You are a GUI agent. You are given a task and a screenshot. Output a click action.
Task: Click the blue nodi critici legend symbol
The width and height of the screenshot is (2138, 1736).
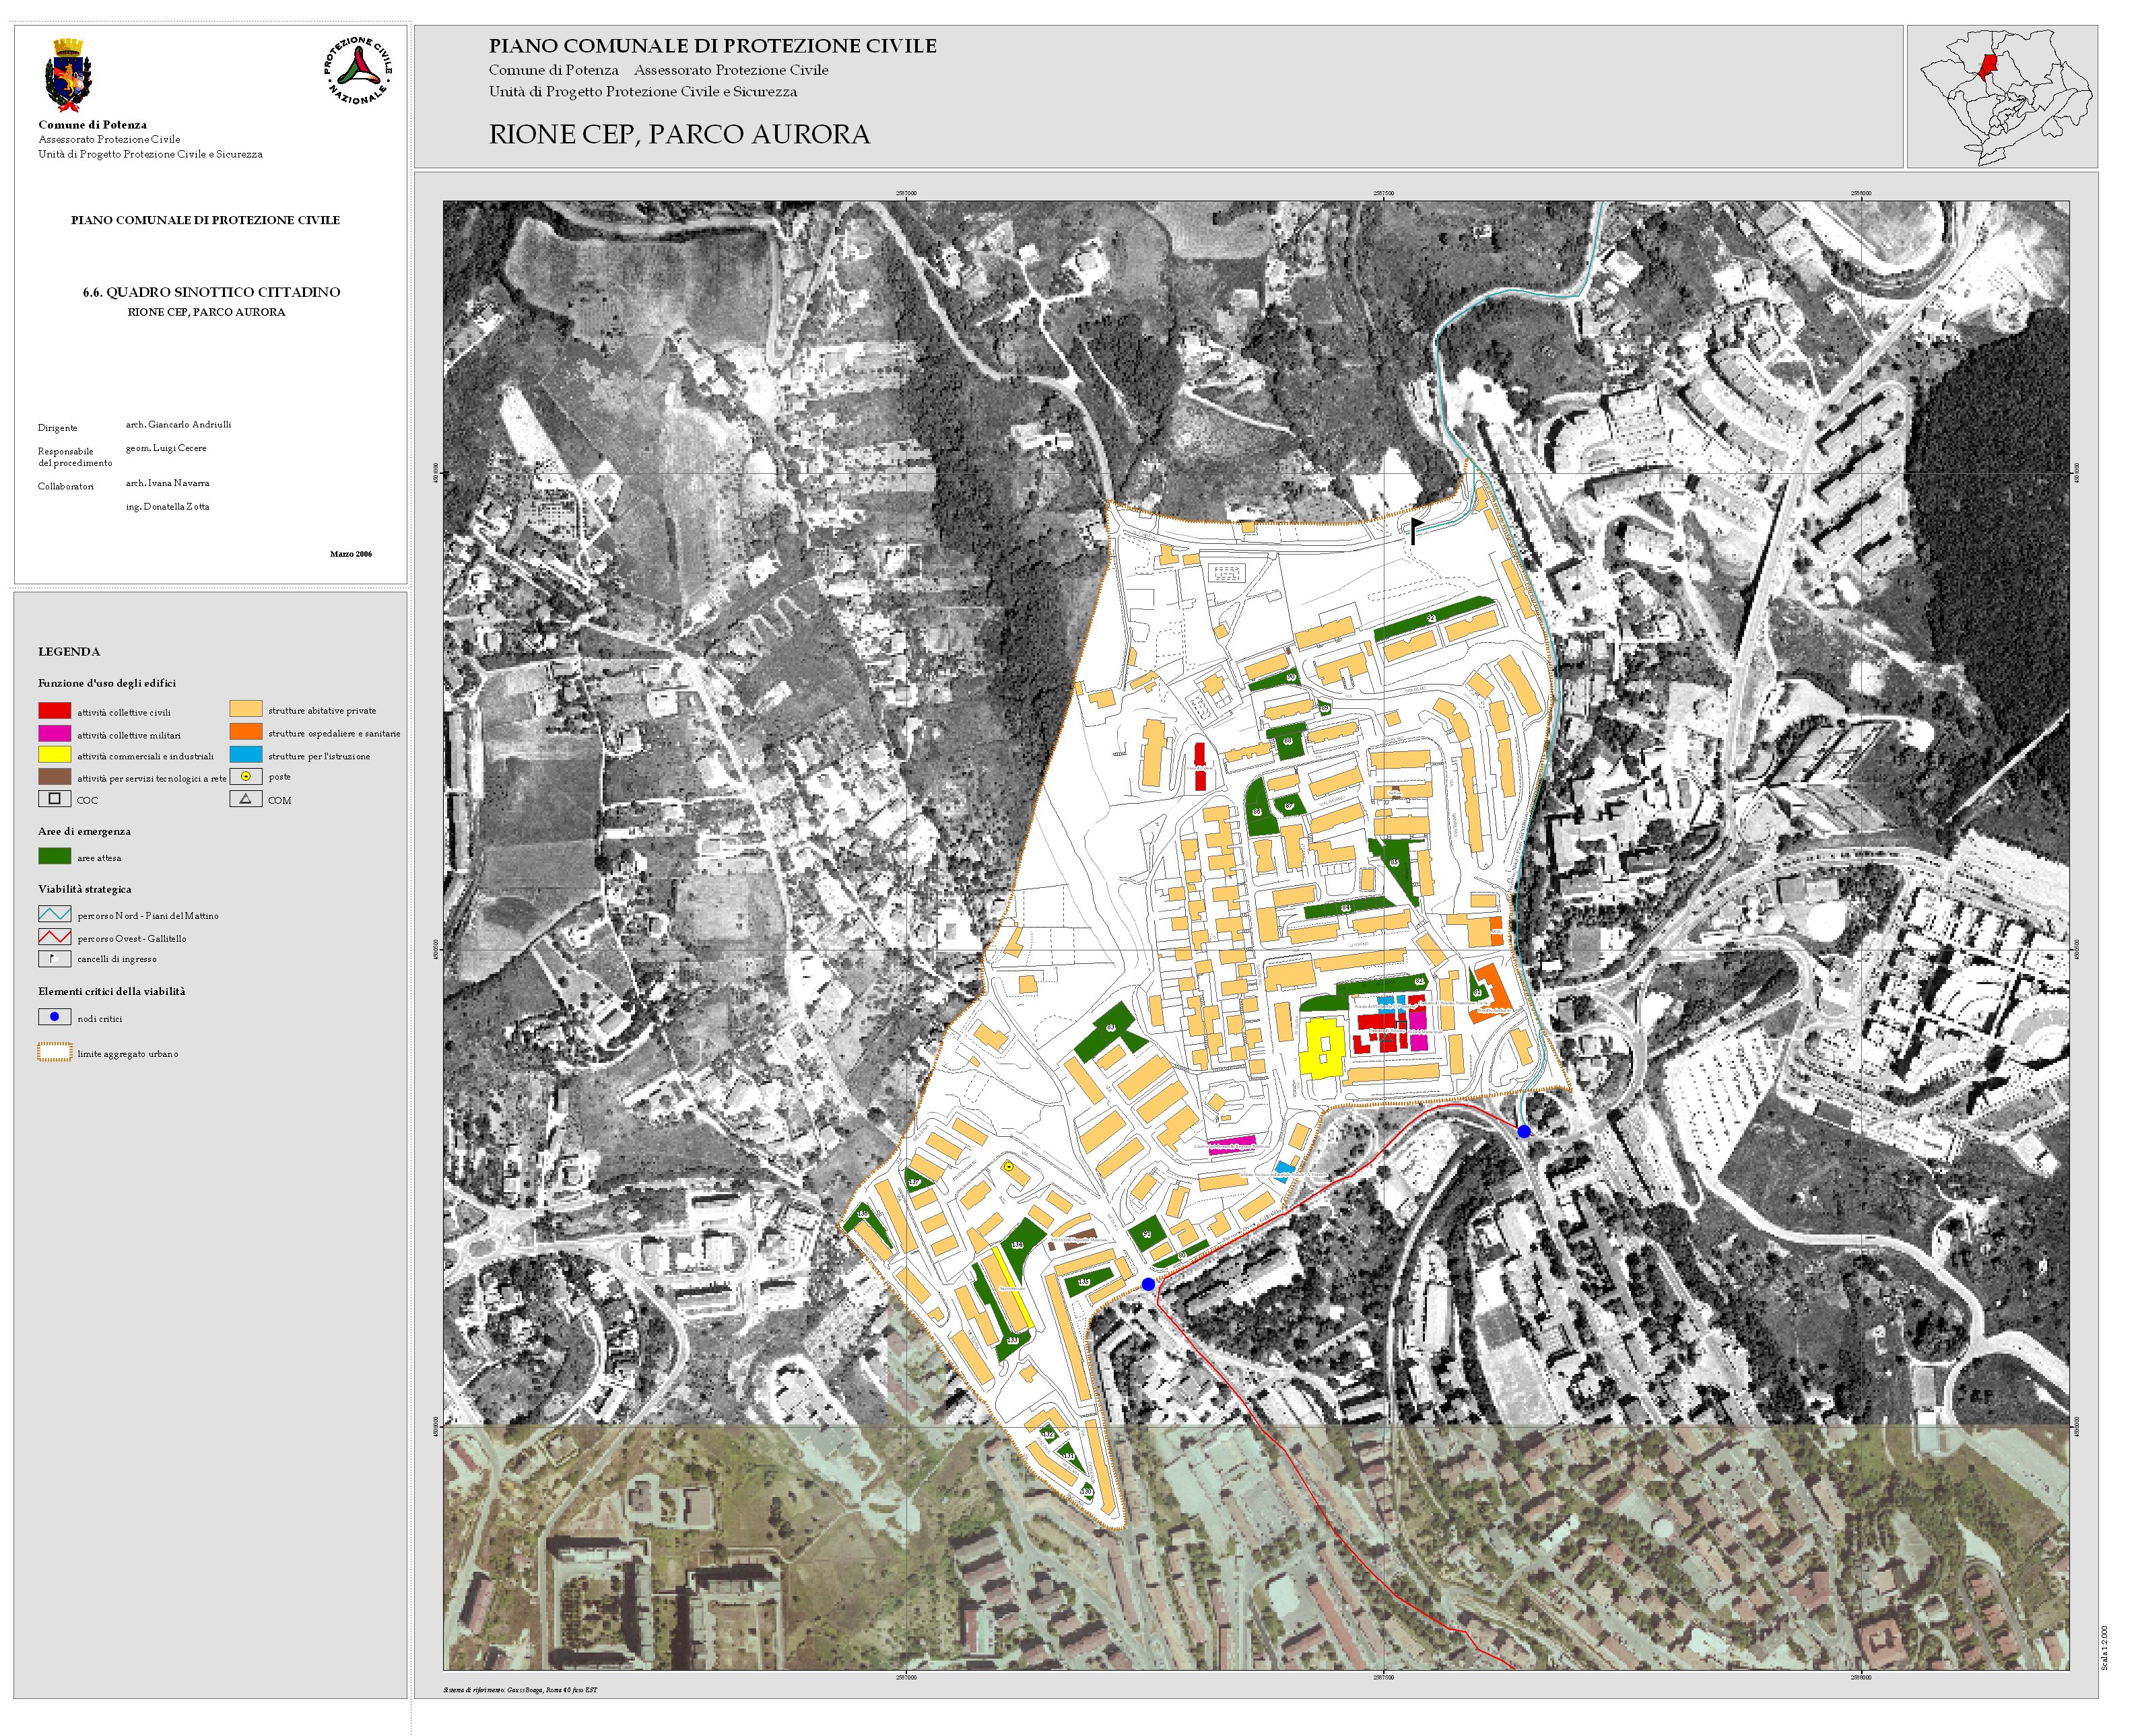coord(54,1017)
